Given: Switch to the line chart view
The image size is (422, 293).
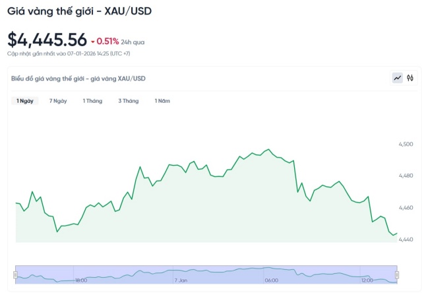Looking at the screenshot, I should pos(398,78).
